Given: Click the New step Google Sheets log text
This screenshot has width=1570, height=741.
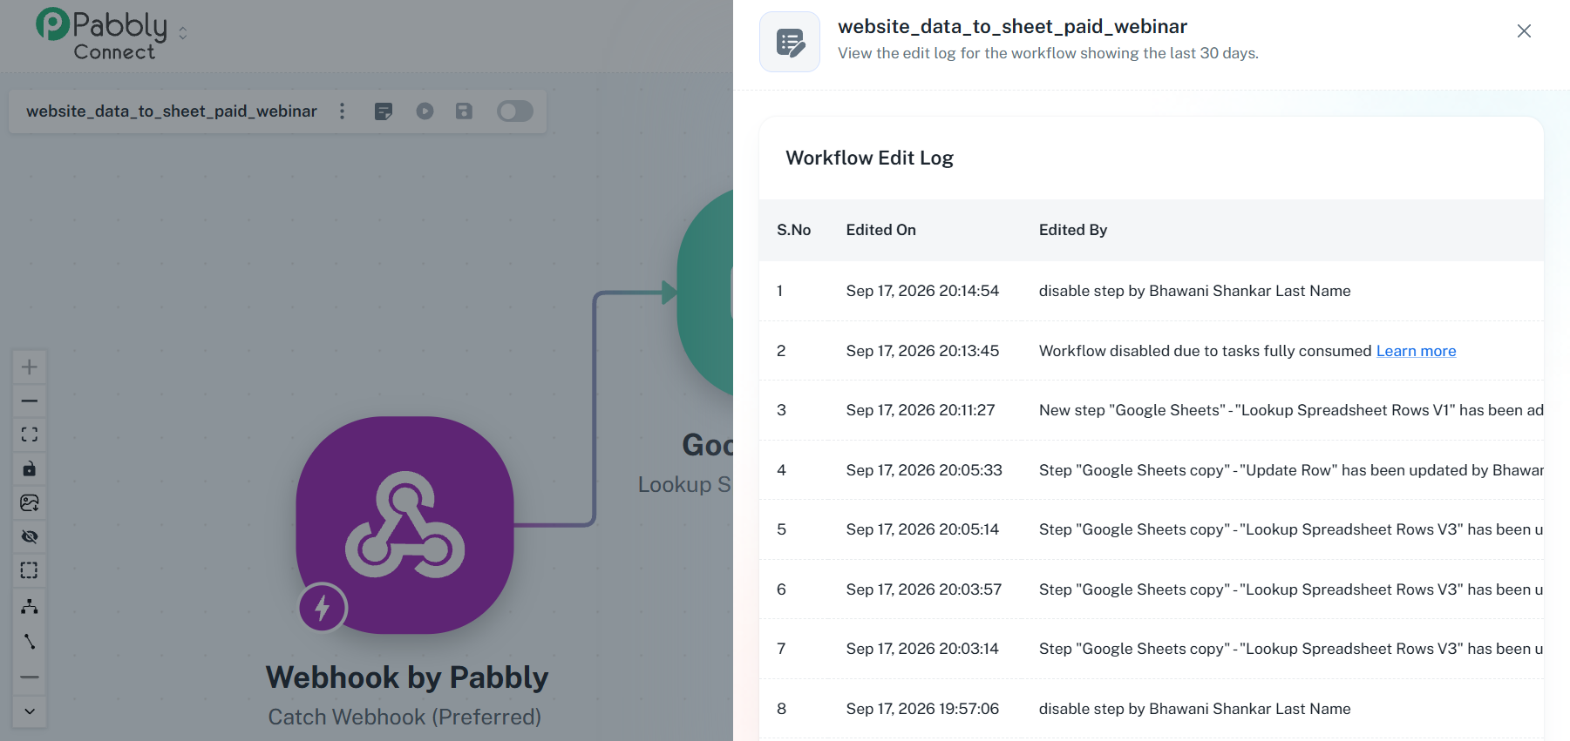Looking at the screenshot, I should pyautogui.click(x=1291, y=410).
